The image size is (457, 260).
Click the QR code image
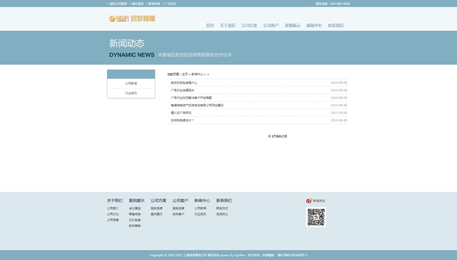pyautogui.click(x=316, y=217)
